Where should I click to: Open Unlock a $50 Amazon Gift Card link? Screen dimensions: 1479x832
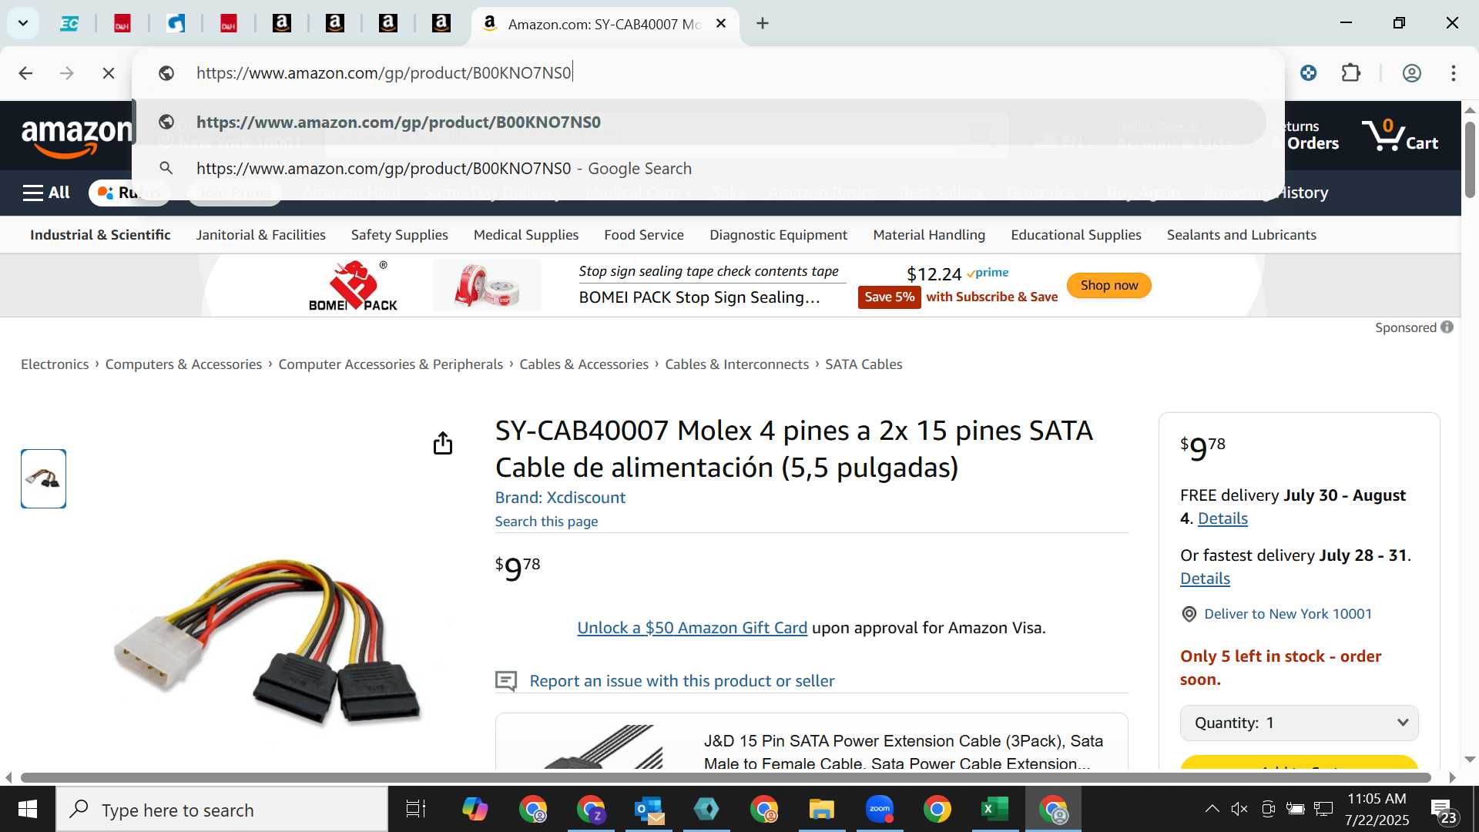click(x=692, y=628)
